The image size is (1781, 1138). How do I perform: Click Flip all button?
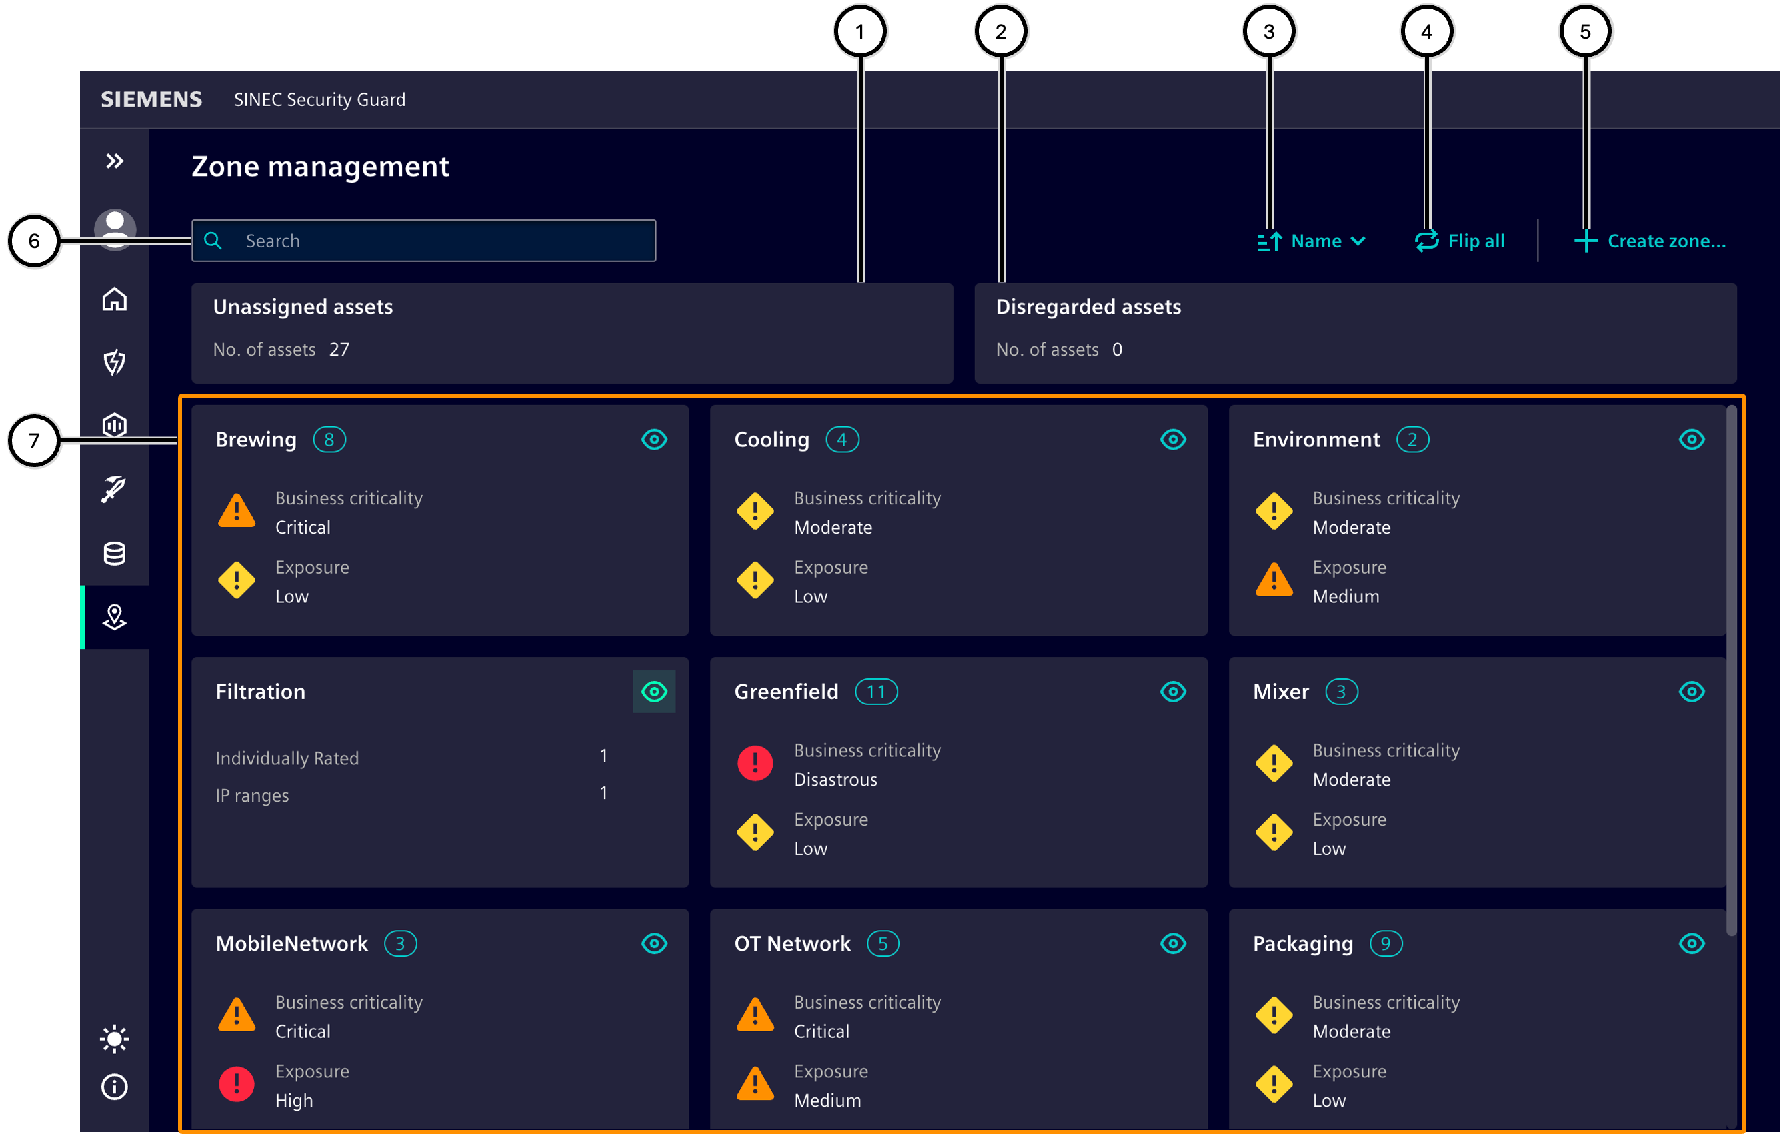click(1458, 241)
